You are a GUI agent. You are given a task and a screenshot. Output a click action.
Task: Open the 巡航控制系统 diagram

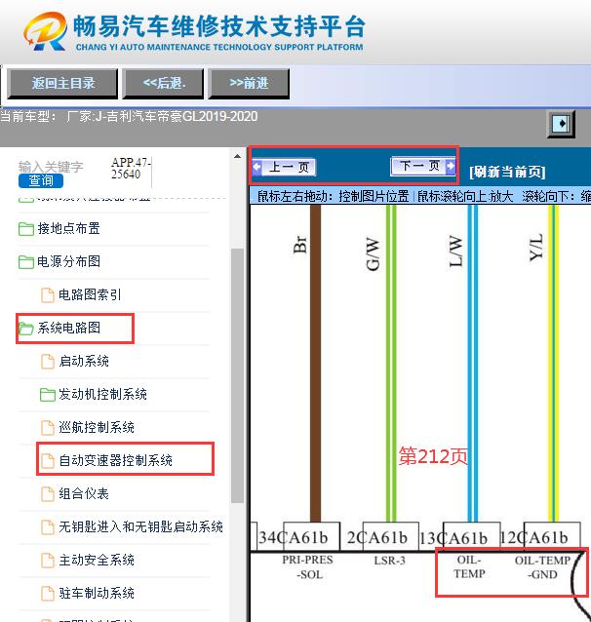(97, 427)
